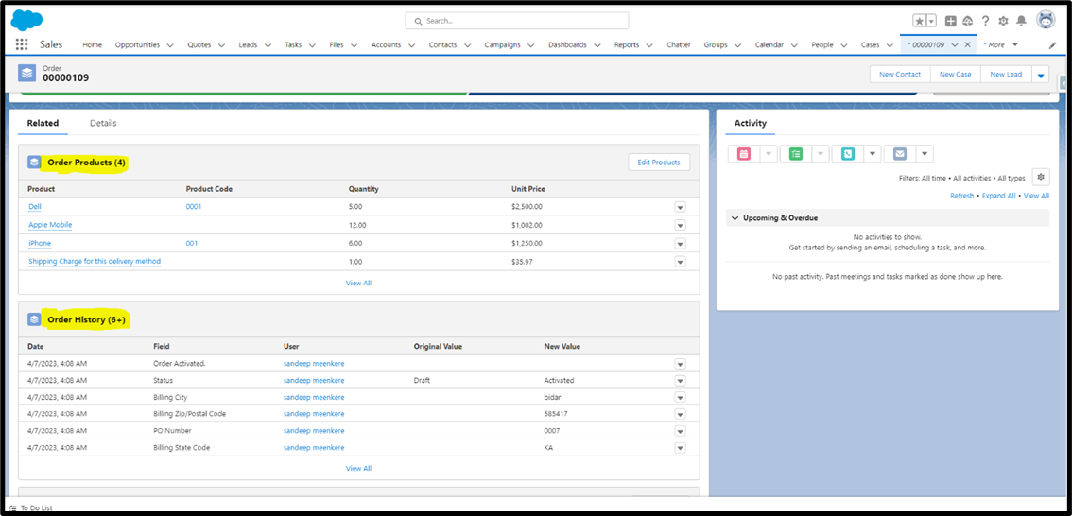Expand more actions dropdown next to New Lead
Image resolution: width=1072 pixels, height=516 pixels.
coord(1041,75)
